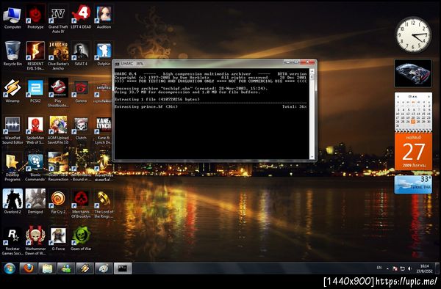Open the weather gadget showing 33°
Viewport: 441px width, 289px height.
413,185
